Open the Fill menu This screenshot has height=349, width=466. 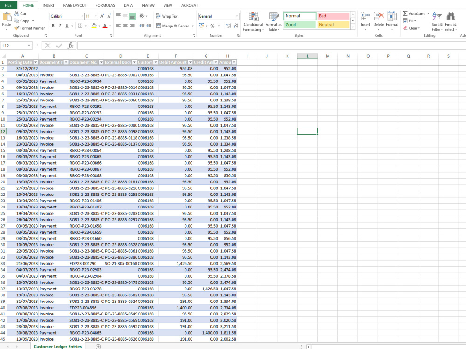410,21
